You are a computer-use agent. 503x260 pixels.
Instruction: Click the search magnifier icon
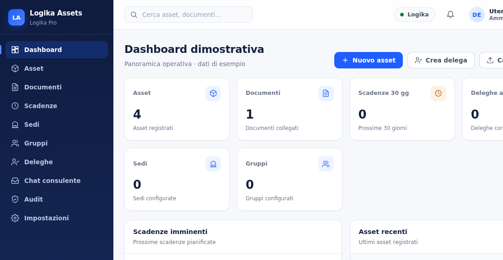(134, 15)
